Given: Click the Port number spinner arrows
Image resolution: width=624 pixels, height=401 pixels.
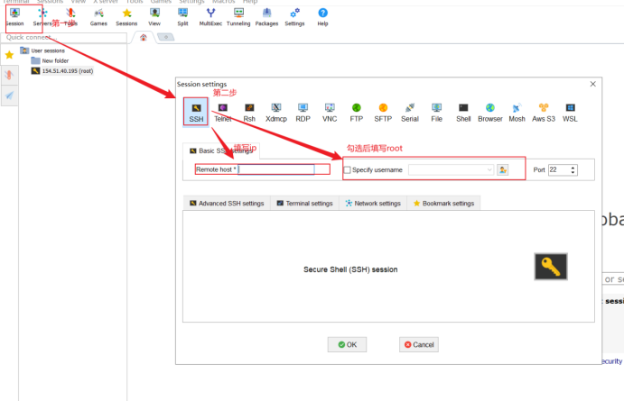Looking at the screenshot, I should pos(573,169).
